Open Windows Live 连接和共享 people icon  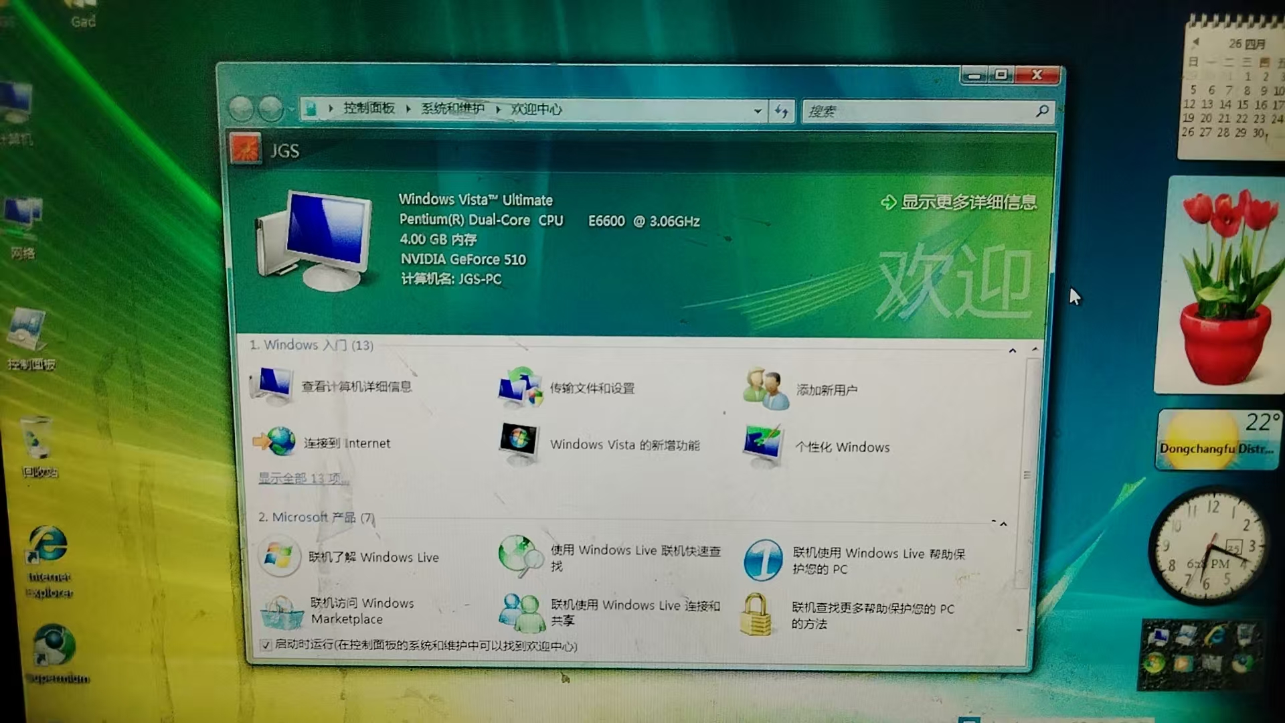[x=521, y=613]
